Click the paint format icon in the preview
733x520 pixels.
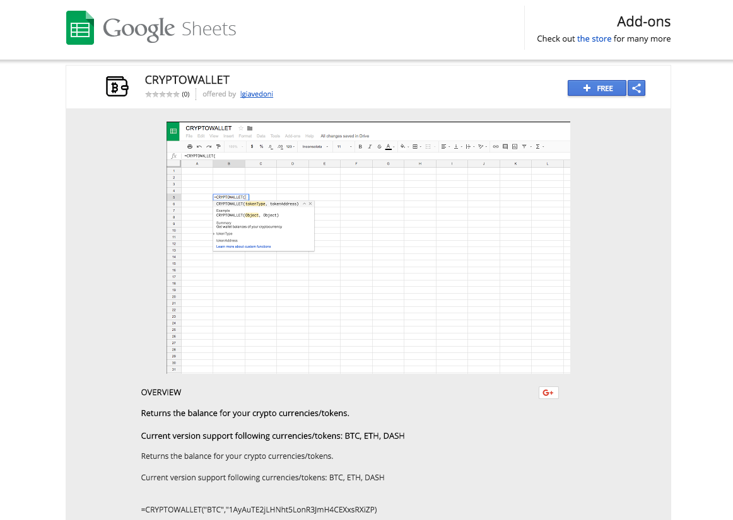coord(218,147)
